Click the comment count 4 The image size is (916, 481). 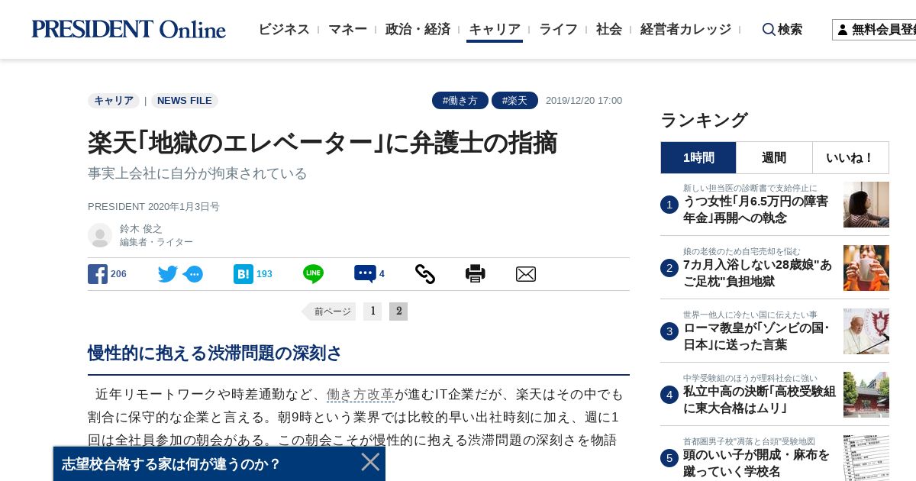click(382, 274)
